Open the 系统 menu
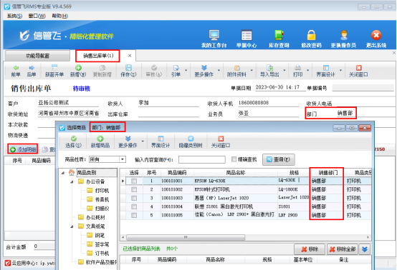This screenshot has height=270, width=397. (x=14, y=16)
